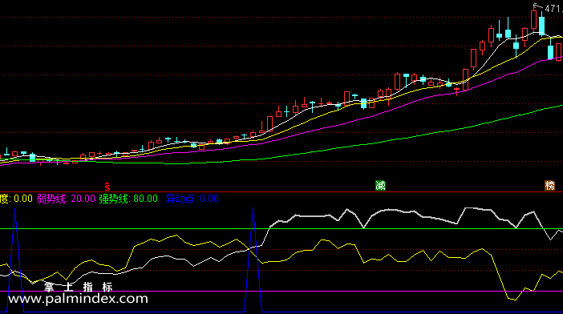The image size is (563, 314).
Task: Select the blue 异动点: 0.00 label
Action: coord(192,199)
